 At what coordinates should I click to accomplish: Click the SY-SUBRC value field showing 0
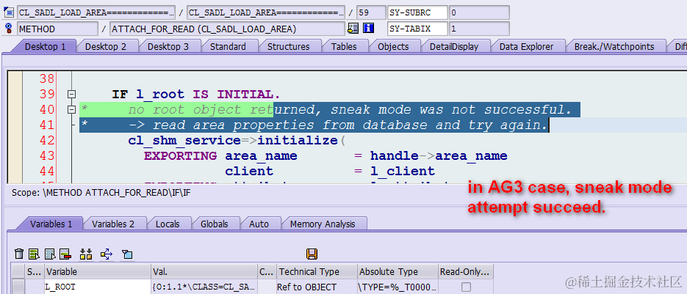(479, 12)
